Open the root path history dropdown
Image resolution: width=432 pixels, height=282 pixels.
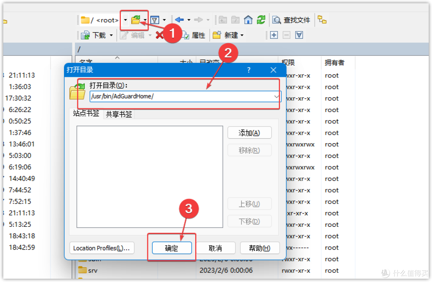(x=125, y=20)
